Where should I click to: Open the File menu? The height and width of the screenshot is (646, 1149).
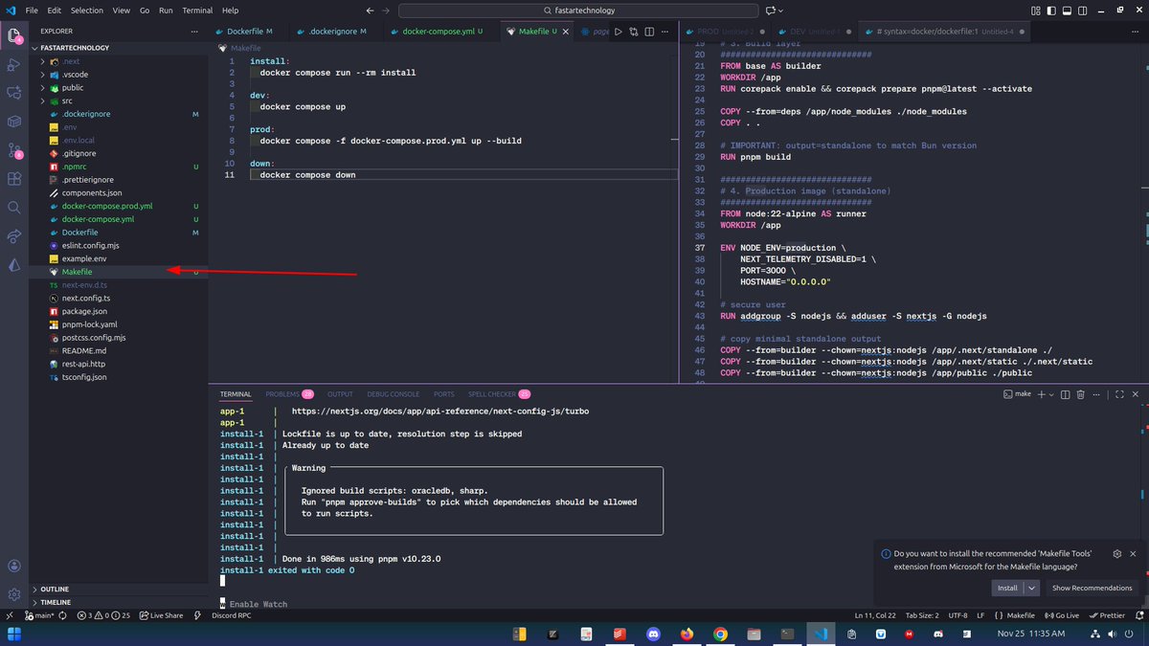click(33, 10)
